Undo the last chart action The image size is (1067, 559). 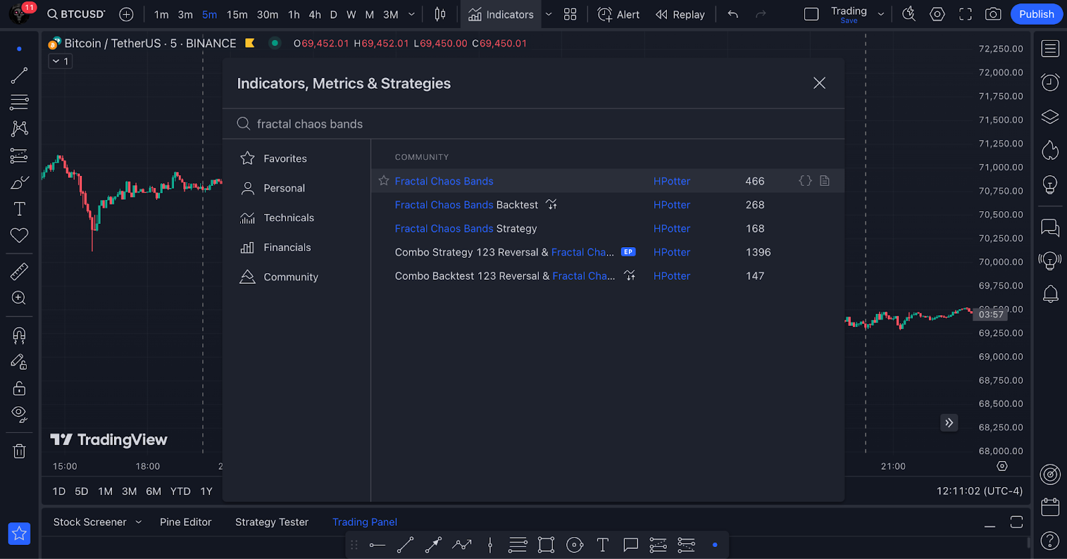click(x=733, y=14)
